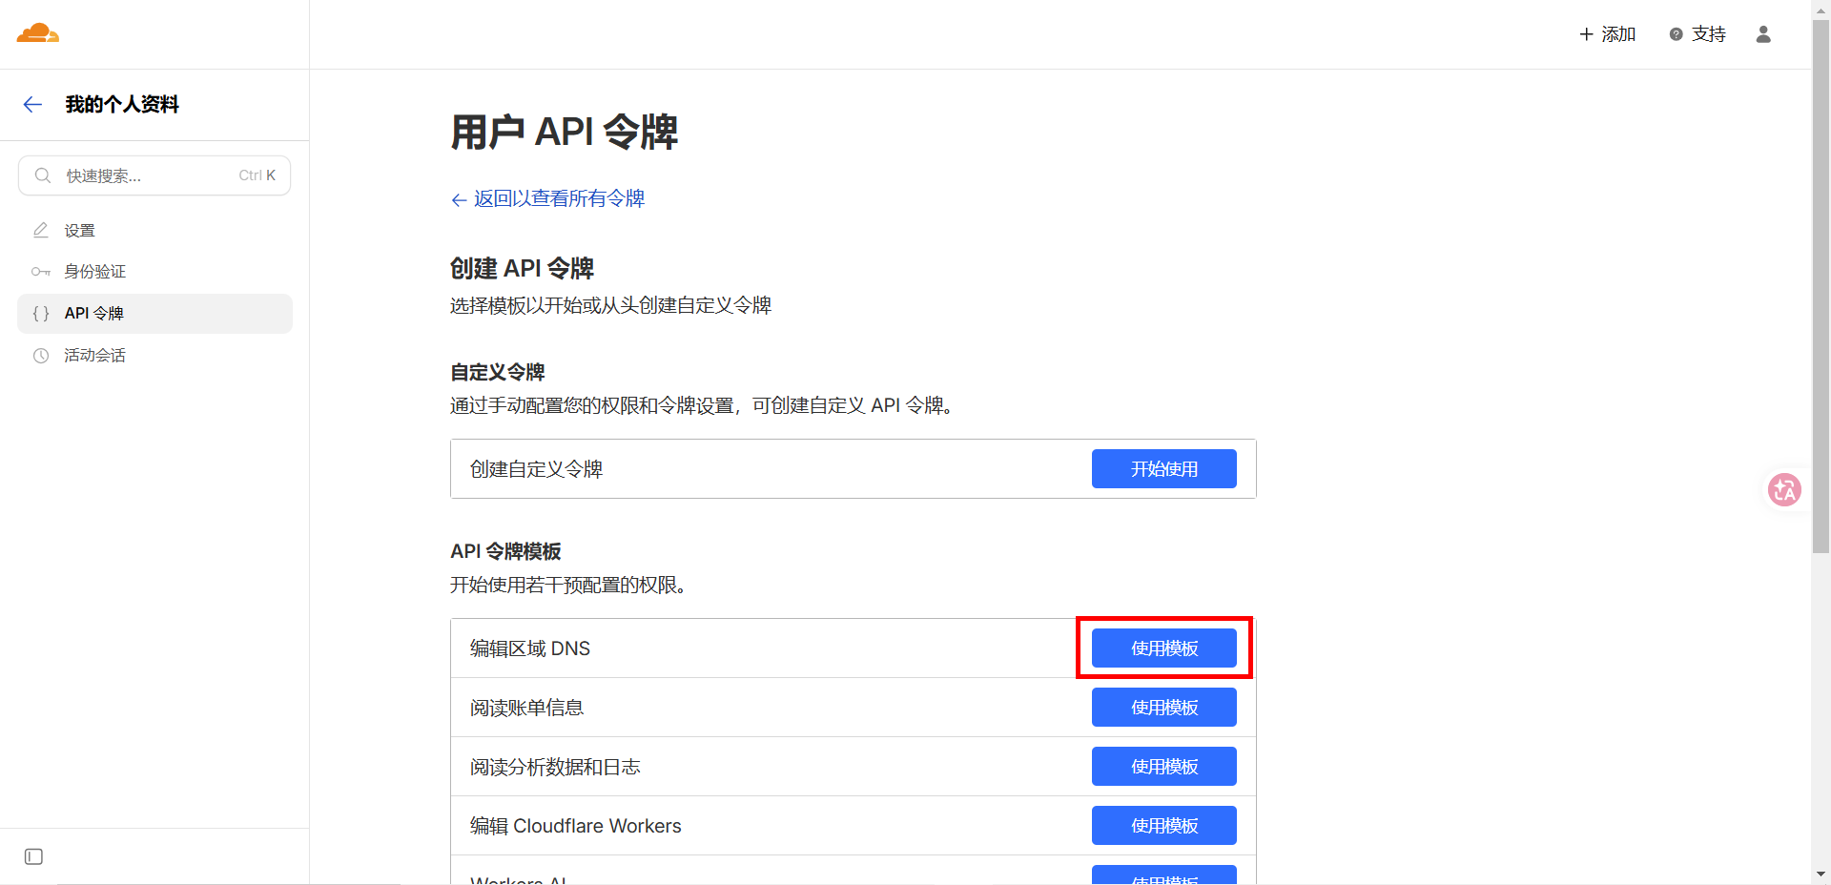Click the braces icon next to API 令牌
Image resolution: width=1831 pixels, height=885 pixels.
(x=41, y=314)
